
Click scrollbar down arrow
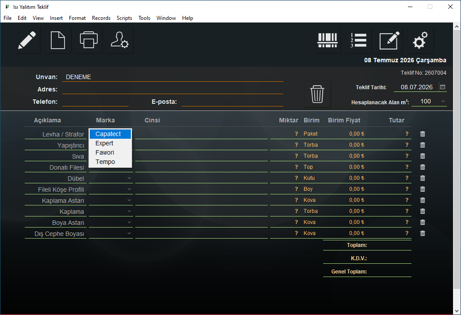[457, 311]
